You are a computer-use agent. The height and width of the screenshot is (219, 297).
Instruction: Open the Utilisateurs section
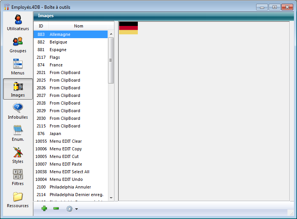pyautogui.click(x=18, y=23)
